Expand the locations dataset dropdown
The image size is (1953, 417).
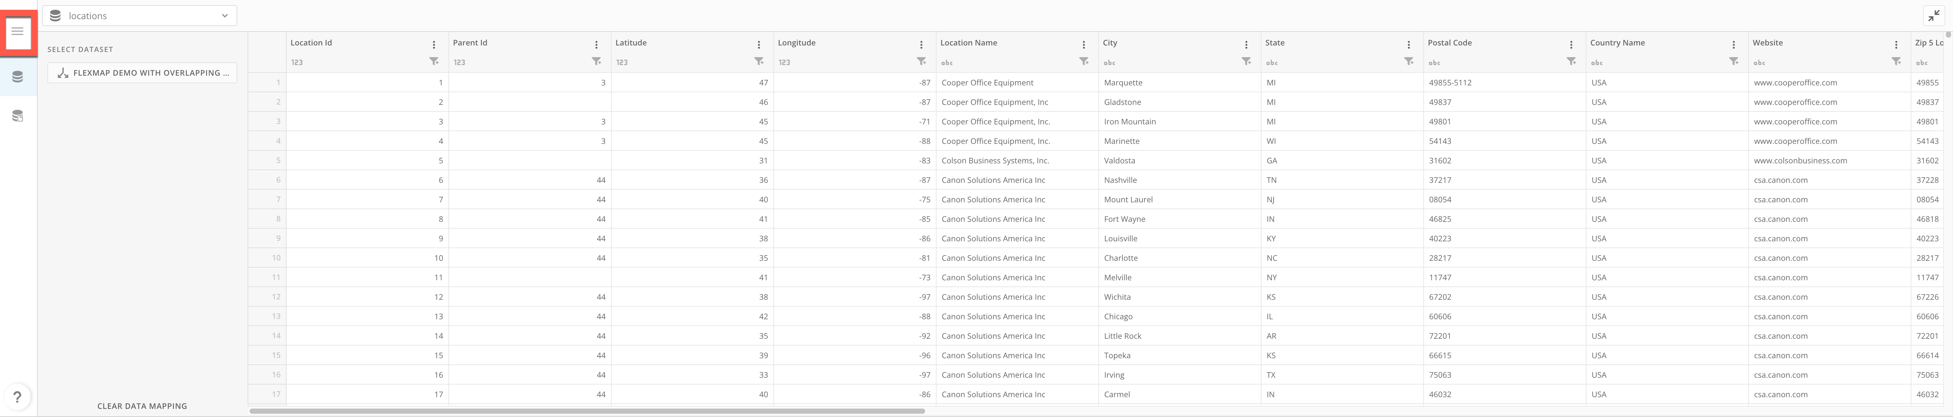(225, 16)
